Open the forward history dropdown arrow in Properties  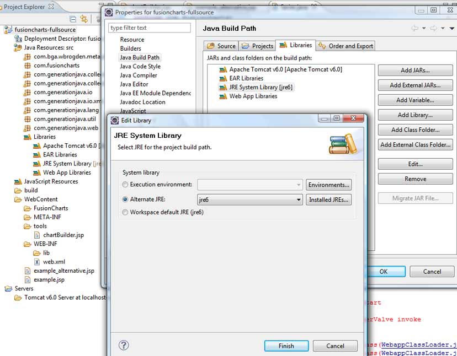(443, 28)
